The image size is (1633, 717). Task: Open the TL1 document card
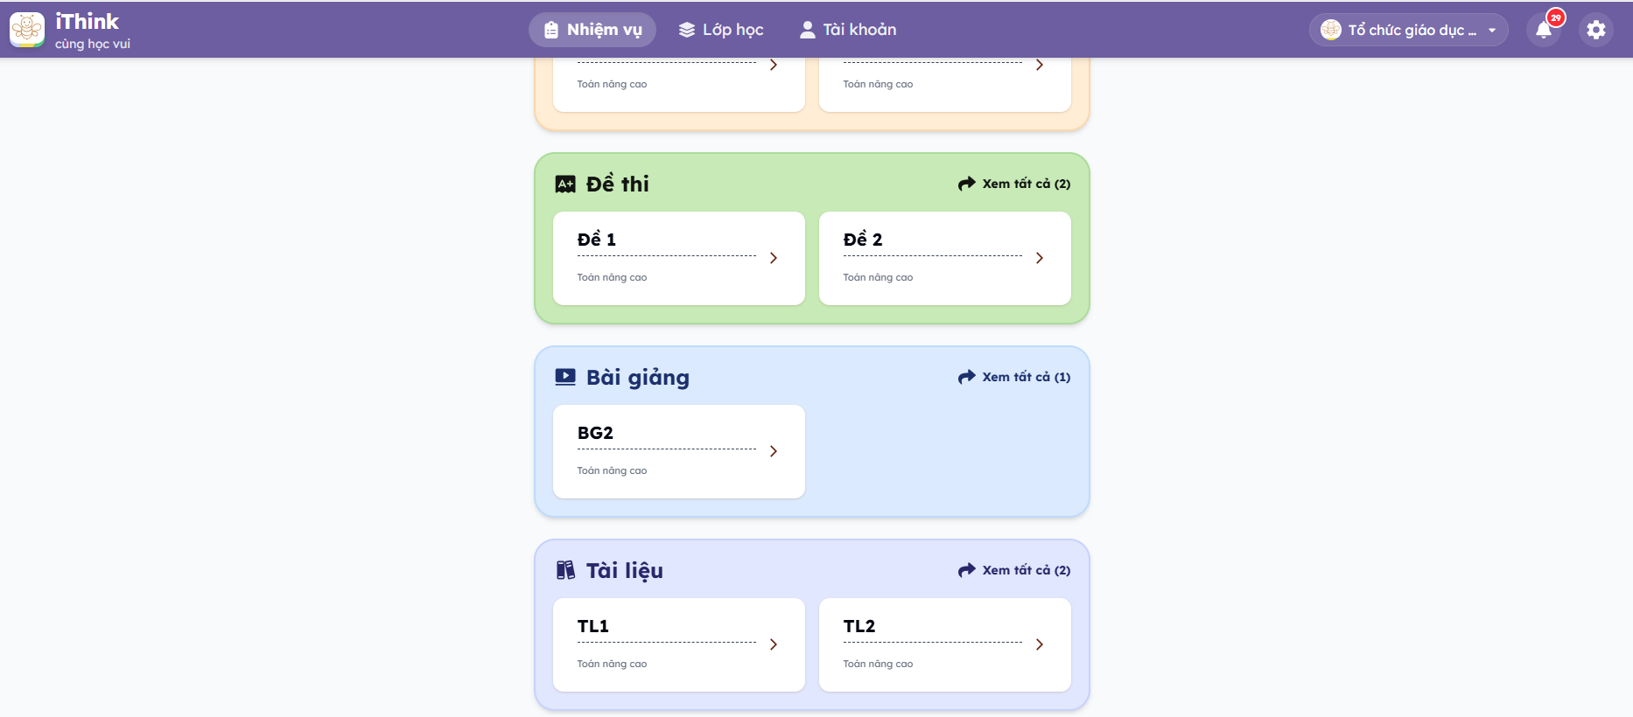click(x=678, y=644)
